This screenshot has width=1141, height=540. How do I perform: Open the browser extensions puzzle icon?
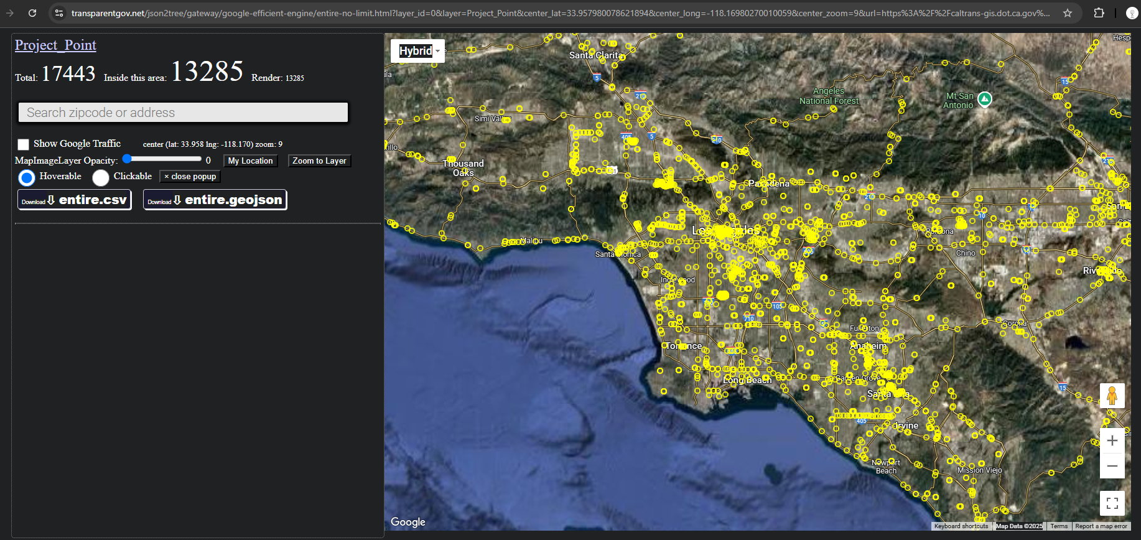coord(1099,12)
